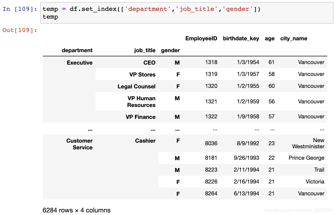The width and height of the screenshot is (335, 215).
Task: Click EmployeeID value 8226
Action: click(211, 182)
